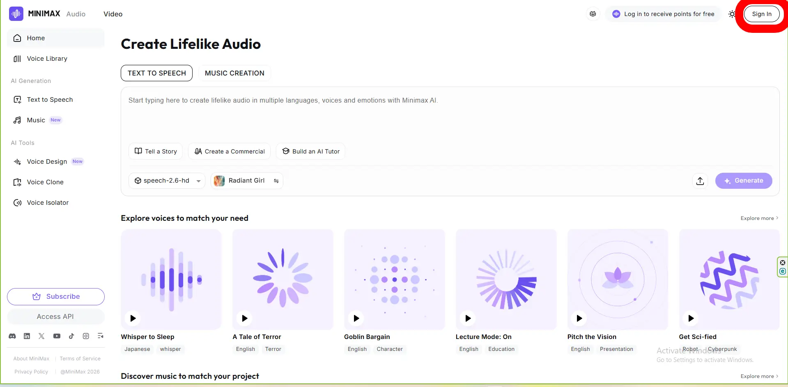Play the Whisper to Sleep voice sample

[x=133, y=318]
